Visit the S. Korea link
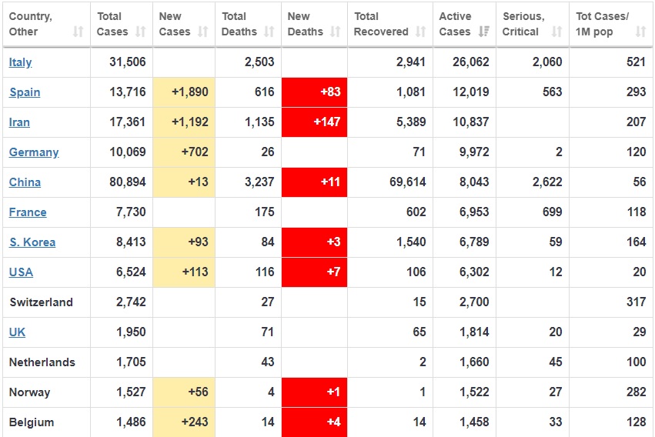This screenshot has width=655, height=437. 32,242
